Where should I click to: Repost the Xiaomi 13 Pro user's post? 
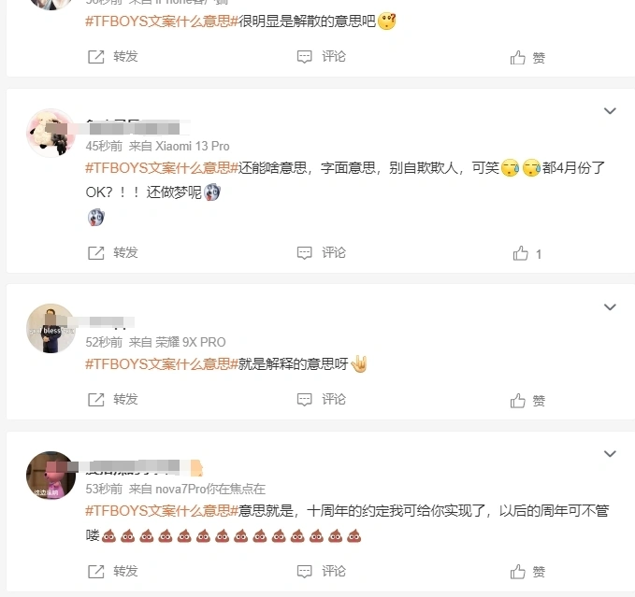(x=113, y=253)
